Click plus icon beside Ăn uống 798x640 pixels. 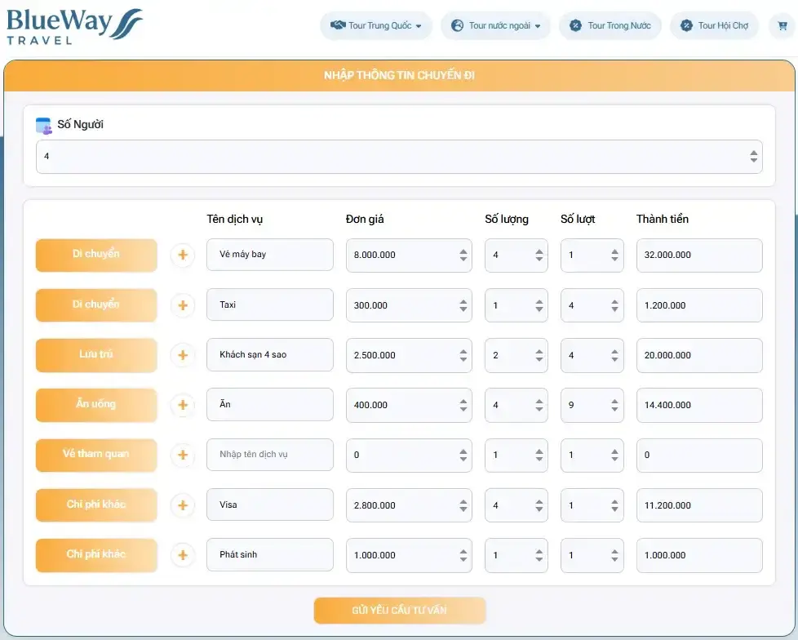pos(183,405)
